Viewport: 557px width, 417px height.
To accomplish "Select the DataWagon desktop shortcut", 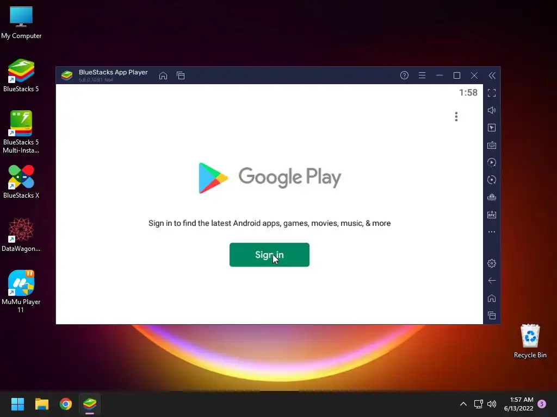I will pos(21,235).
